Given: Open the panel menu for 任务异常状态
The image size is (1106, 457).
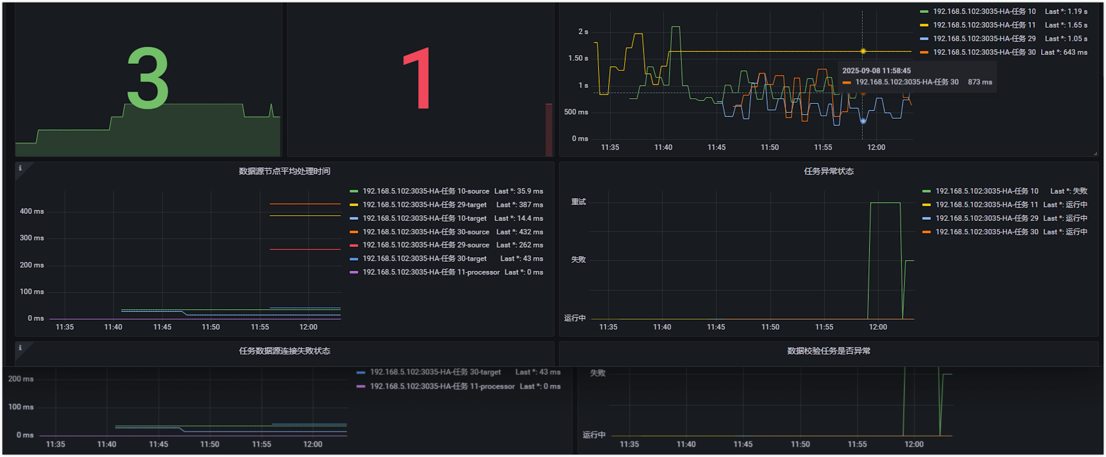Looking at the screenshot, I should tap(829, 171).
